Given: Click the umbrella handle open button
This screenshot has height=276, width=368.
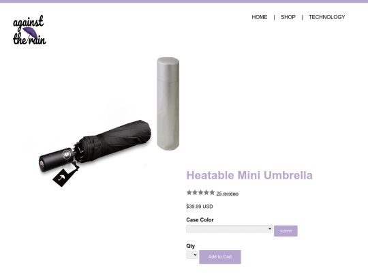Looking at the screenshot, I should pyautogui.click(x=67, y=155).
